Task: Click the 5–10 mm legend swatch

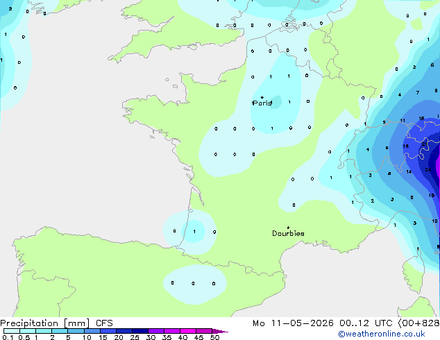Action: (x=76, y=331)
